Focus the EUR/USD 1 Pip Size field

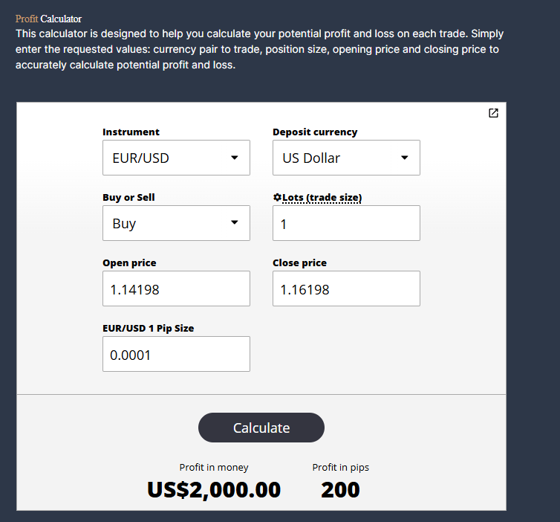pos(177,354)
